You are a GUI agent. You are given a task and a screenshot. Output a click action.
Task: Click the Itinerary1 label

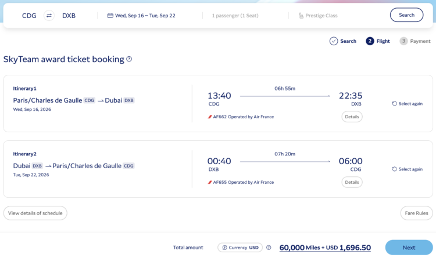coord(25,89)
